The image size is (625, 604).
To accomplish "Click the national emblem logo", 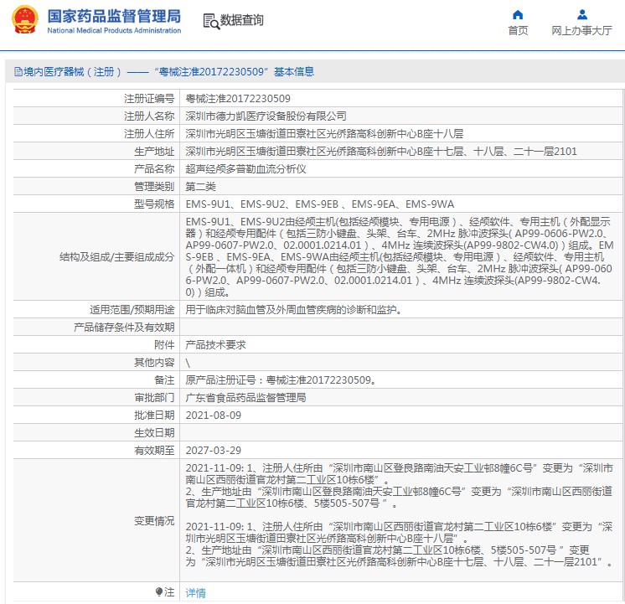I will tap(25, 19).
